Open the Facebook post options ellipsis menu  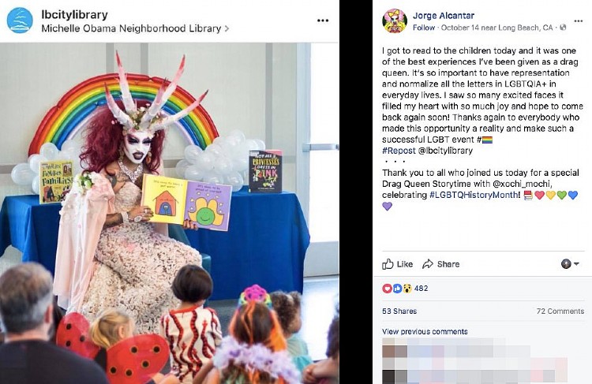point(578,21)
